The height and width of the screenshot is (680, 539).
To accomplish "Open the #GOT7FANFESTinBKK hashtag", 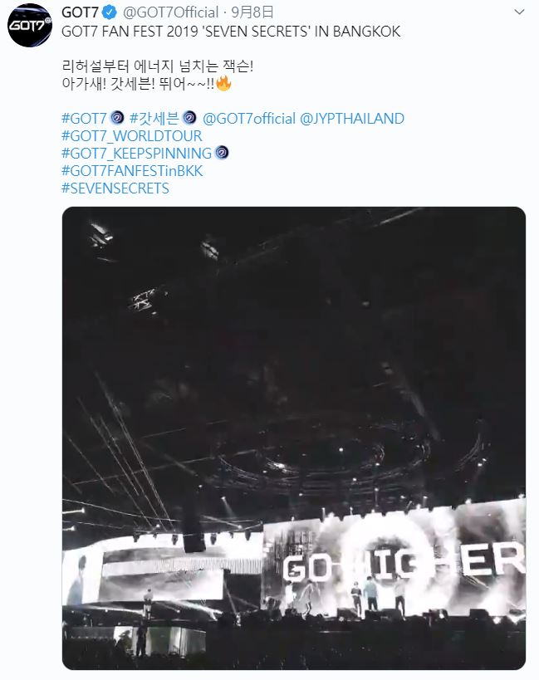I will (x=132, y=171).
